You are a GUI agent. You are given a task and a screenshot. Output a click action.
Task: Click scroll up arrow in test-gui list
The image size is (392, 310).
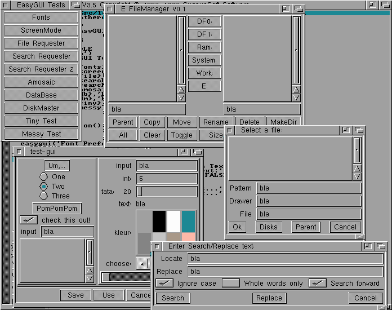click(89, 271)
